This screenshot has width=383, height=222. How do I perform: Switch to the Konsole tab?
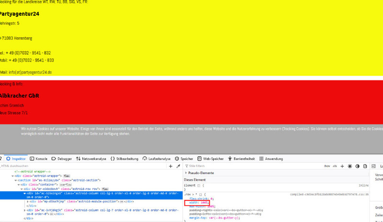pyautogui.click(x=39, y=159)
